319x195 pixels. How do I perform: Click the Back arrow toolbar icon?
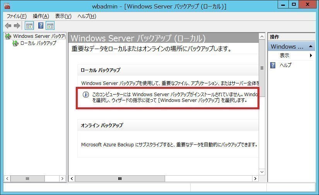(x=8, y=25)
